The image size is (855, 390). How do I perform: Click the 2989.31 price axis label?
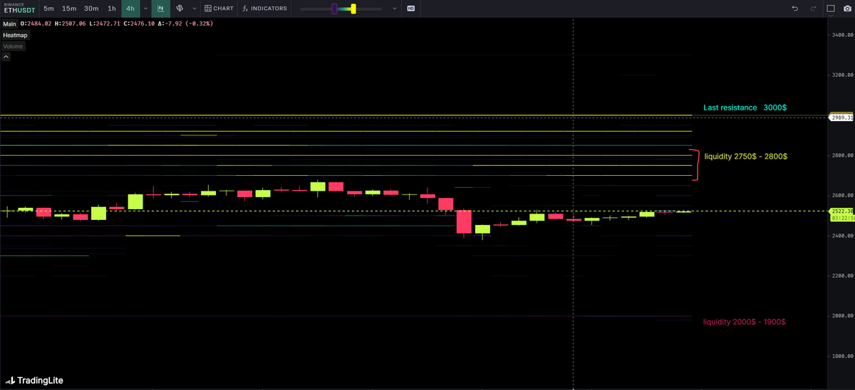[x=841, y=117]
